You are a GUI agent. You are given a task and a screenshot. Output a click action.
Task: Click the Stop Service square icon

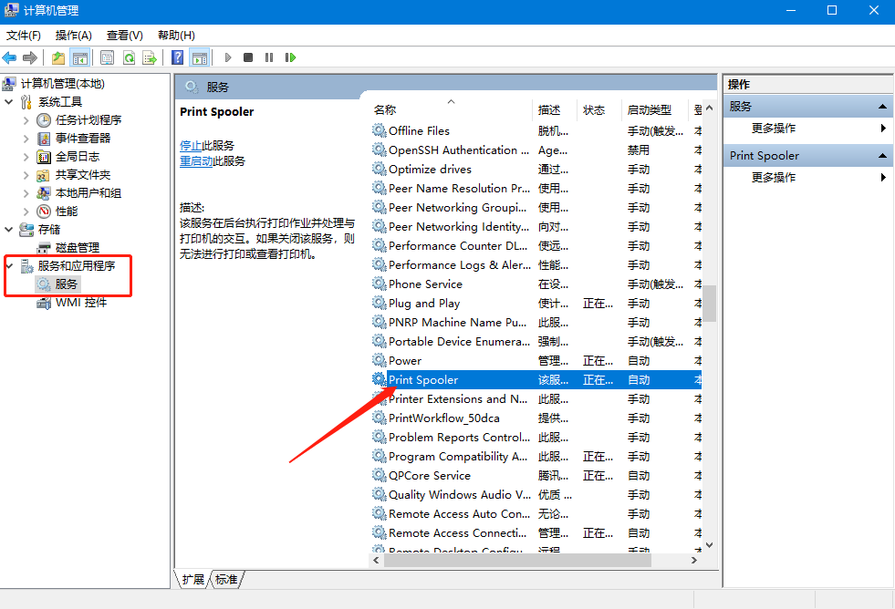pyautogui.click(x=248, y=57)
